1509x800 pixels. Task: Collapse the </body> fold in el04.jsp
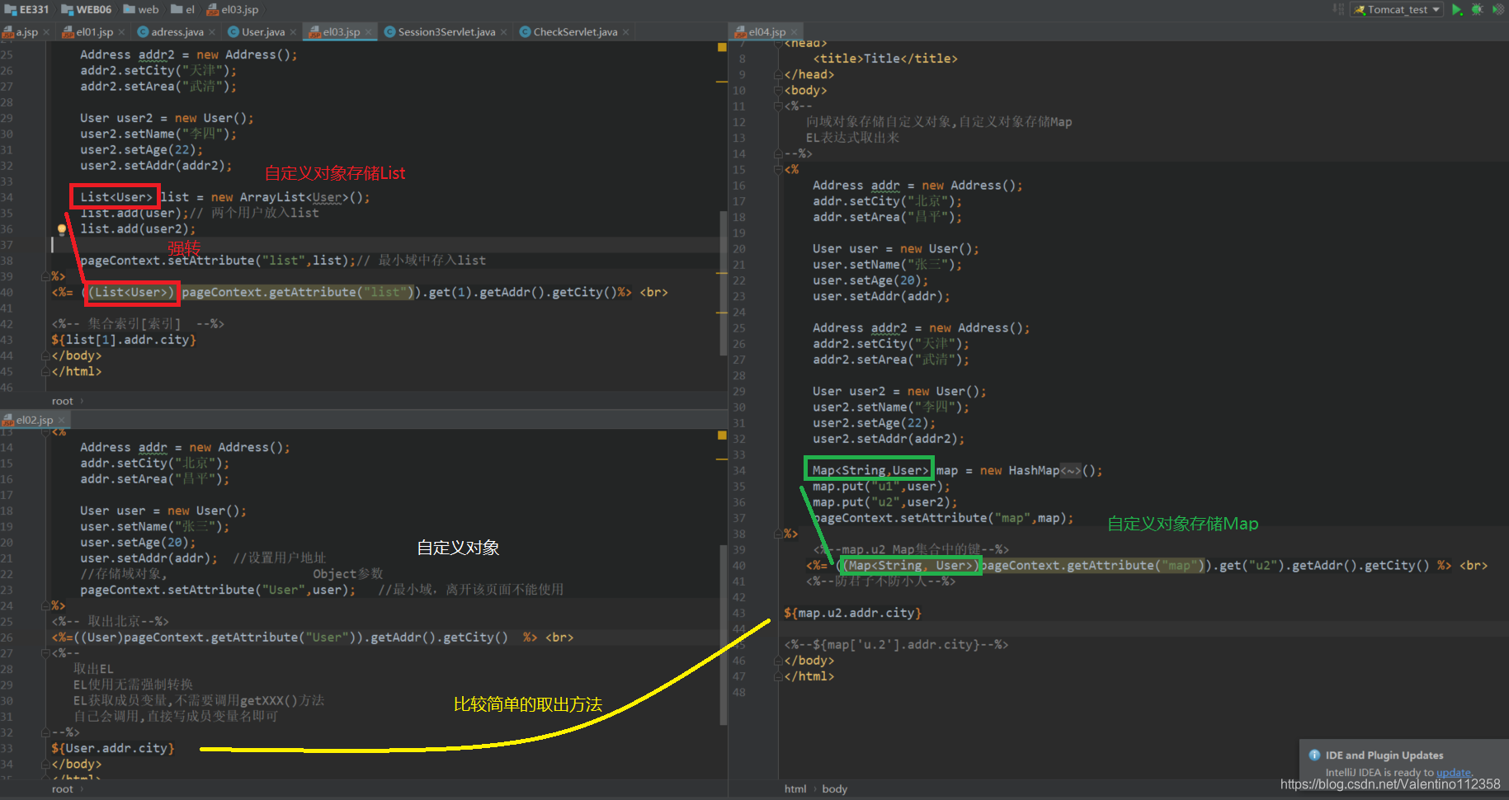coord(778,661)
